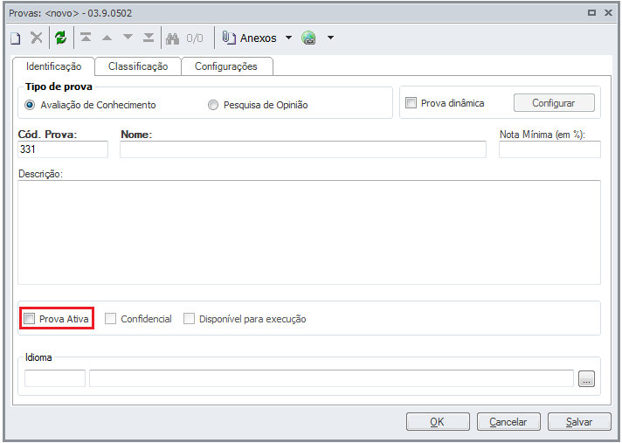This screenshot has width=622, height=443.
Task: Click the Salvar button
Action: [579, 421]
